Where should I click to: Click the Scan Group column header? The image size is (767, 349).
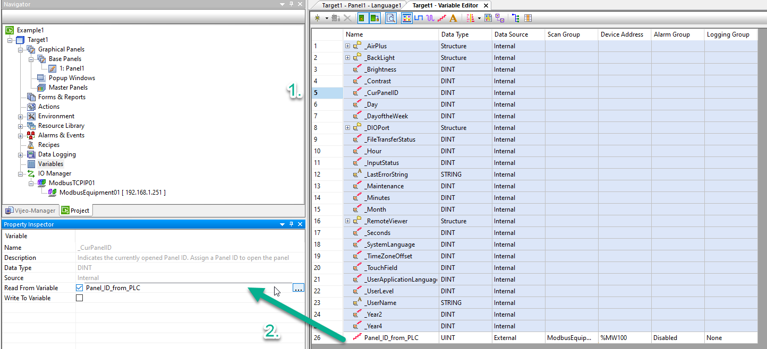coord(572,34)
